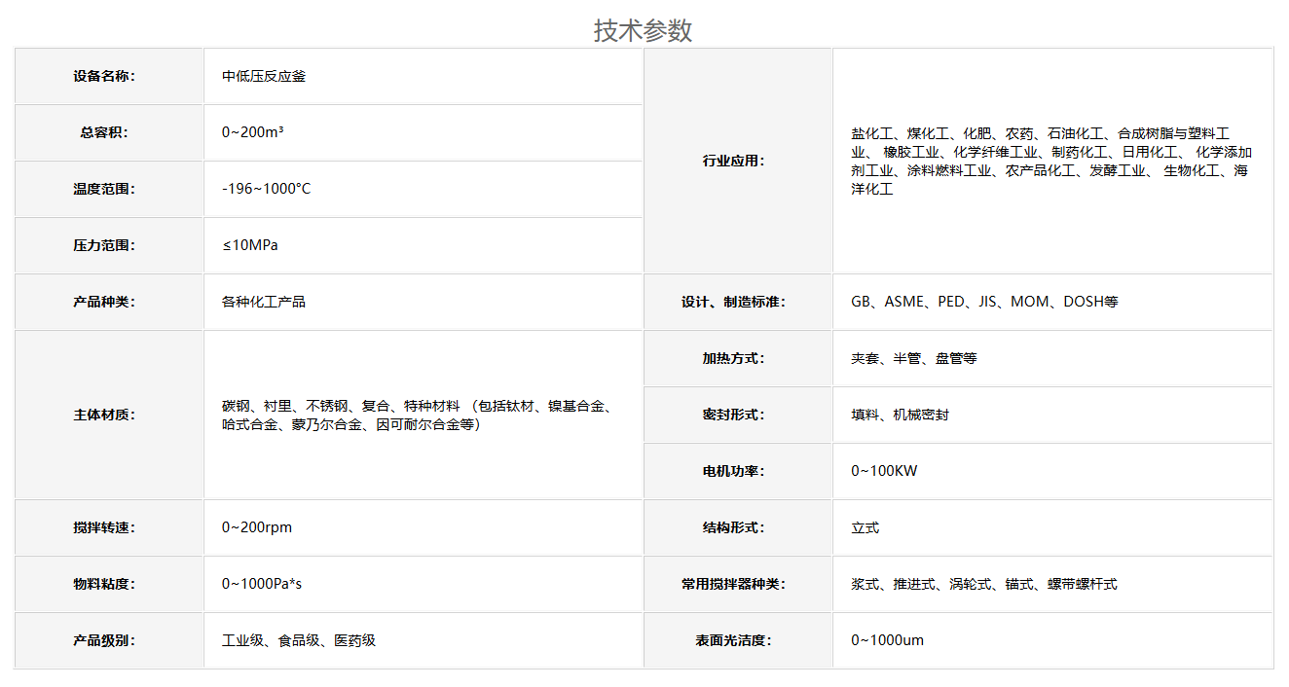Click the 电机功率 value 0~100KW
This screenshot has width=1289, height=687.
(884, 471)
